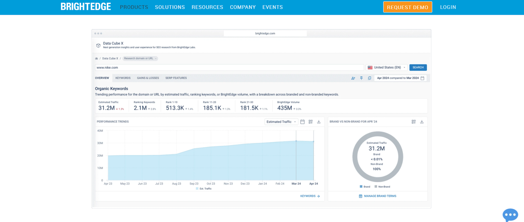Switch to the SERP FEATURES tab
Viewport: 524px width, 222px height.
point(176,78)
